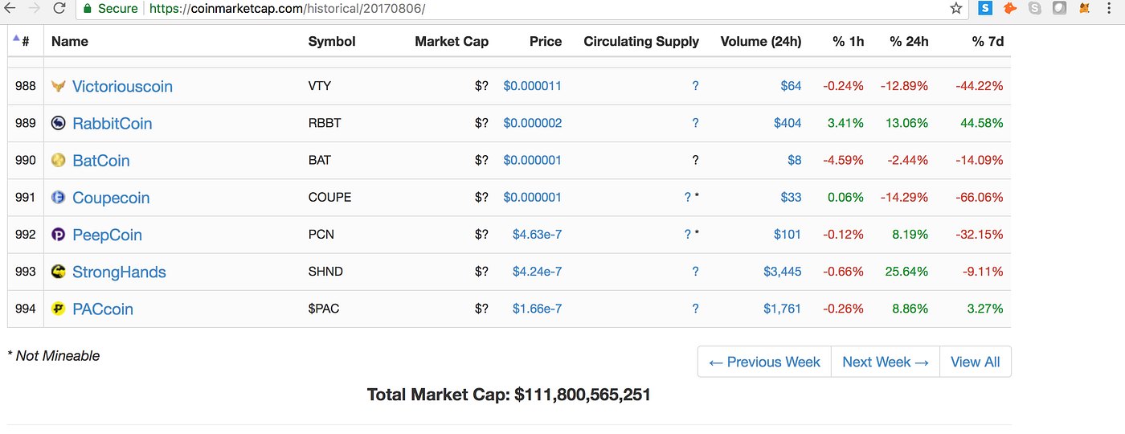Click StrongHands price $4.24e-7
Image resolution: width=1125 pixels, height=434 pixels.
(x=538, y=271)
